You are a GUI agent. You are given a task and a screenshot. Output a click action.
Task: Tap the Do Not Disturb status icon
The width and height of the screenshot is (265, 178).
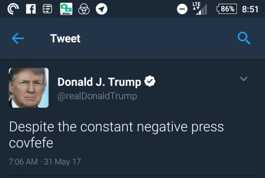tap(182, 9)
